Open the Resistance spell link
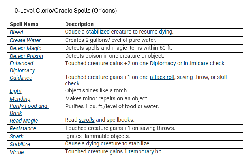251x164 pixels. (23, 128)
